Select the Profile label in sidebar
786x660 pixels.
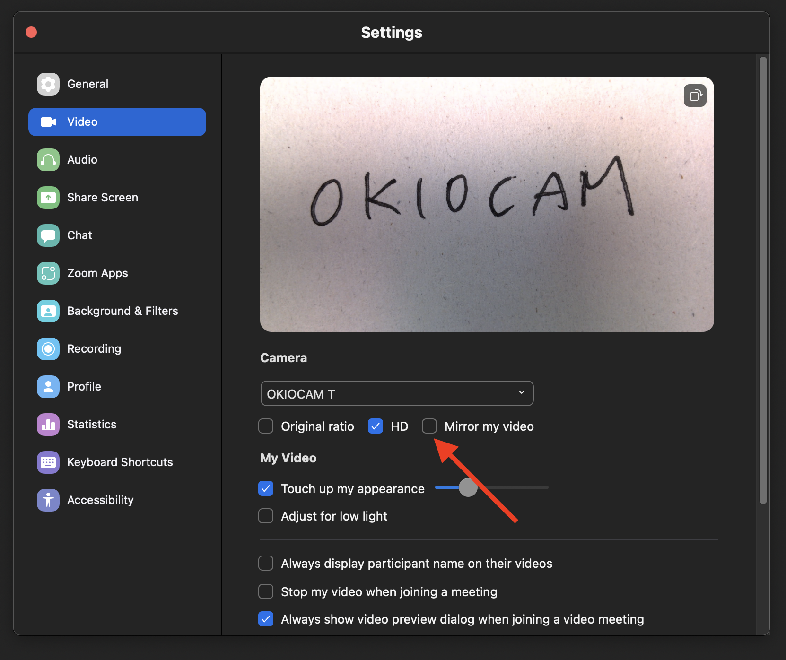click(84, 387)
